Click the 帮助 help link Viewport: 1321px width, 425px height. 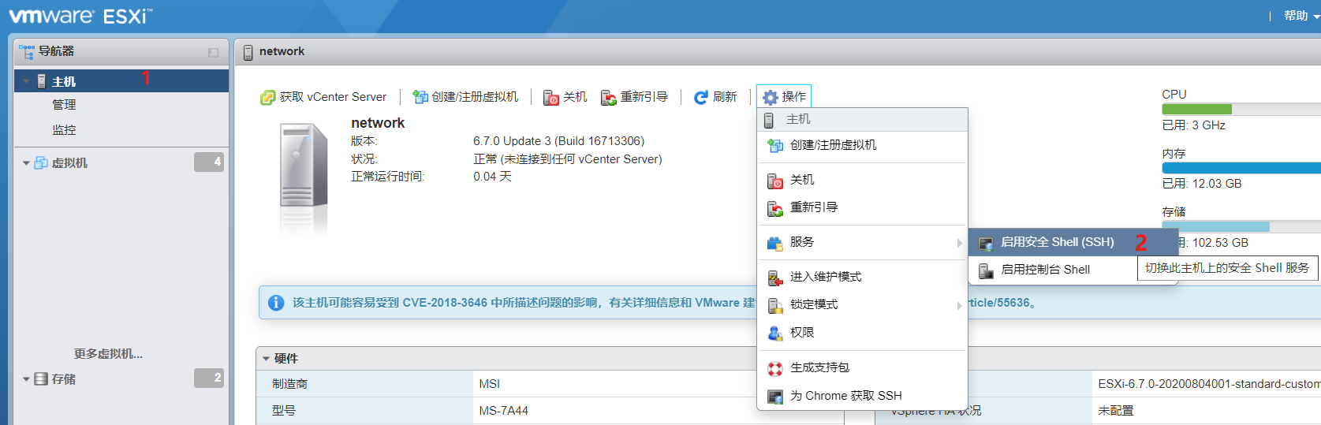click(1296, 16)
